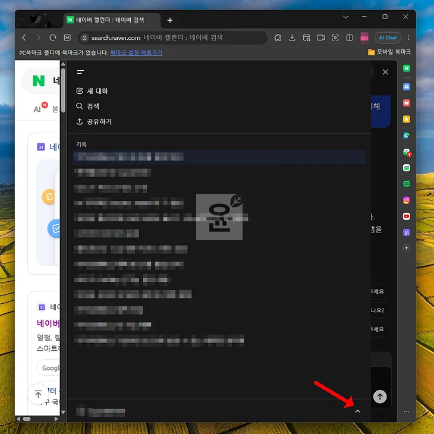
Task: Click the horizontal scrollbar right arrow
Action: click(56, 419)
